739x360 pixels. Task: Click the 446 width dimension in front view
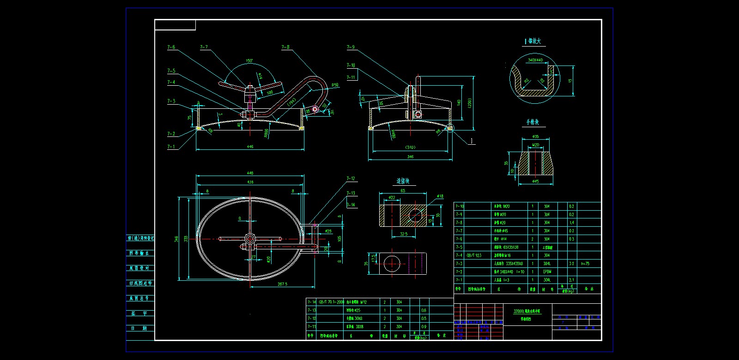250,147
